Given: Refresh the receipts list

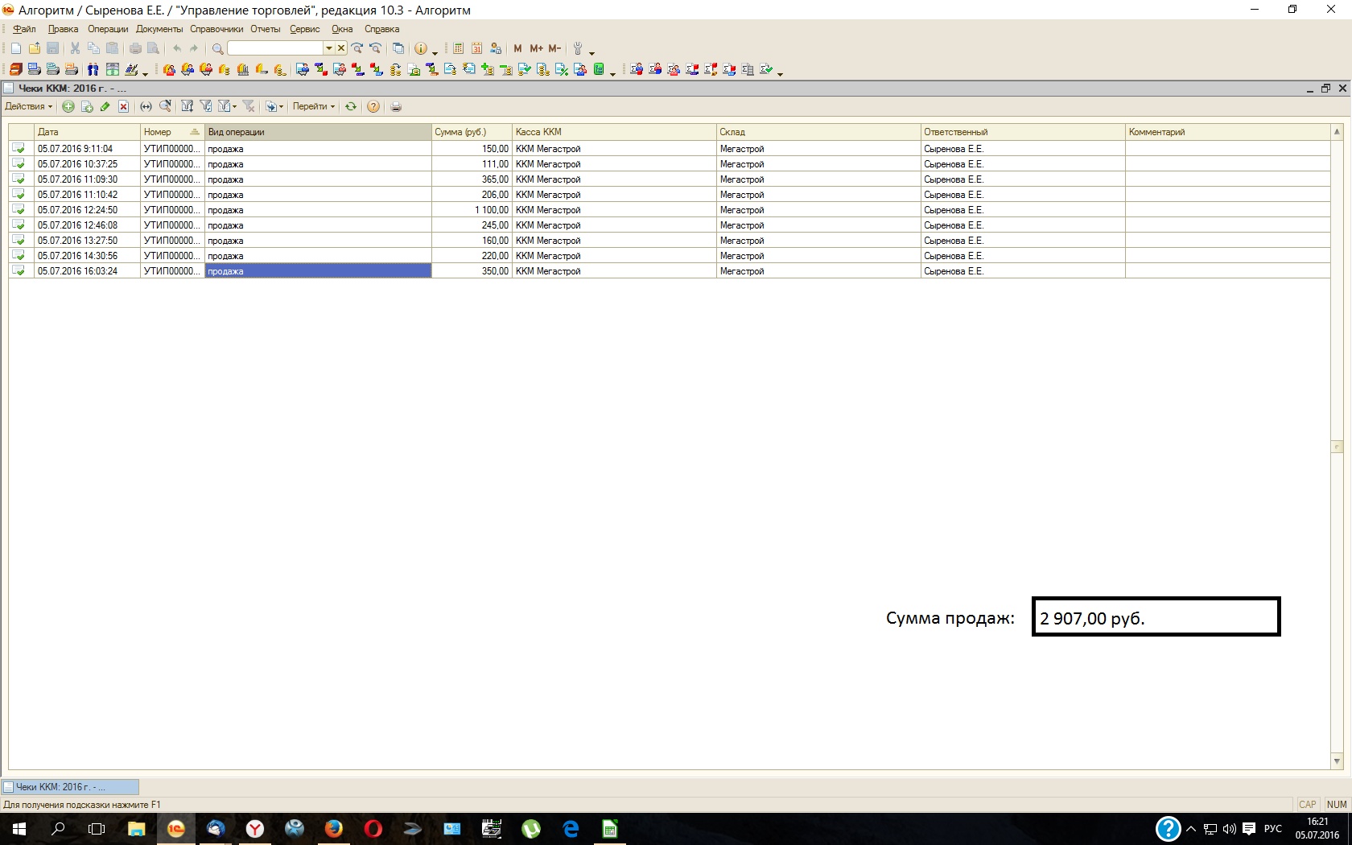Looking at the screenshot, I should [x=351, y=106].
